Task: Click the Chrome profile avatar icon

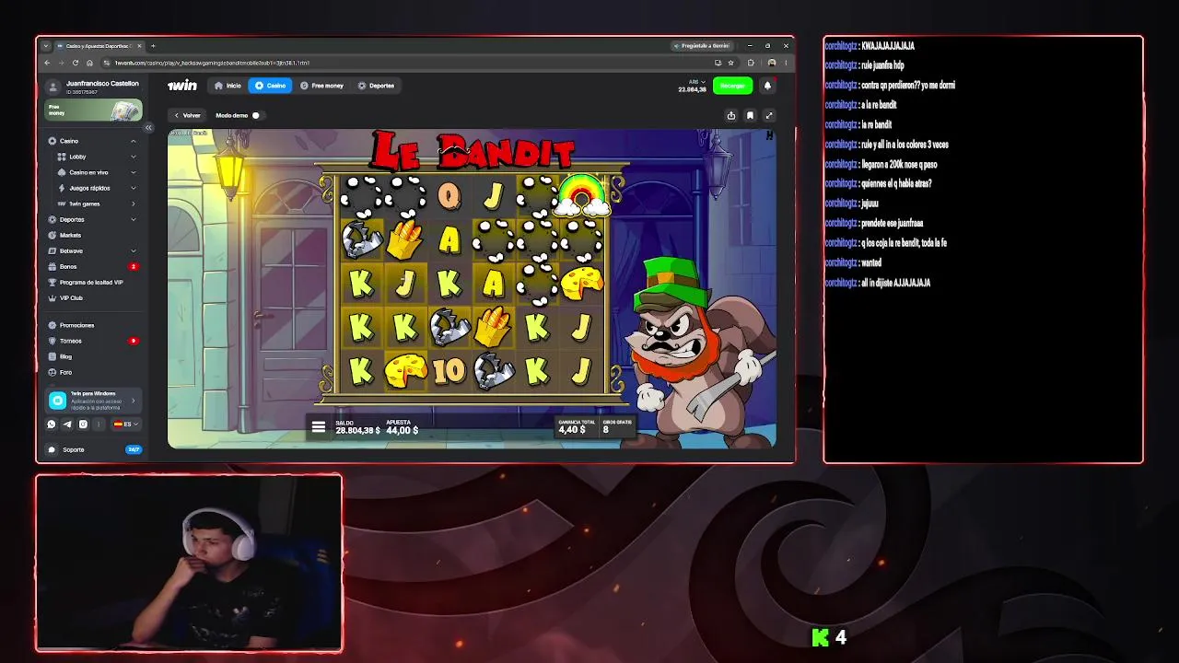Action: (x=772, y=63)
